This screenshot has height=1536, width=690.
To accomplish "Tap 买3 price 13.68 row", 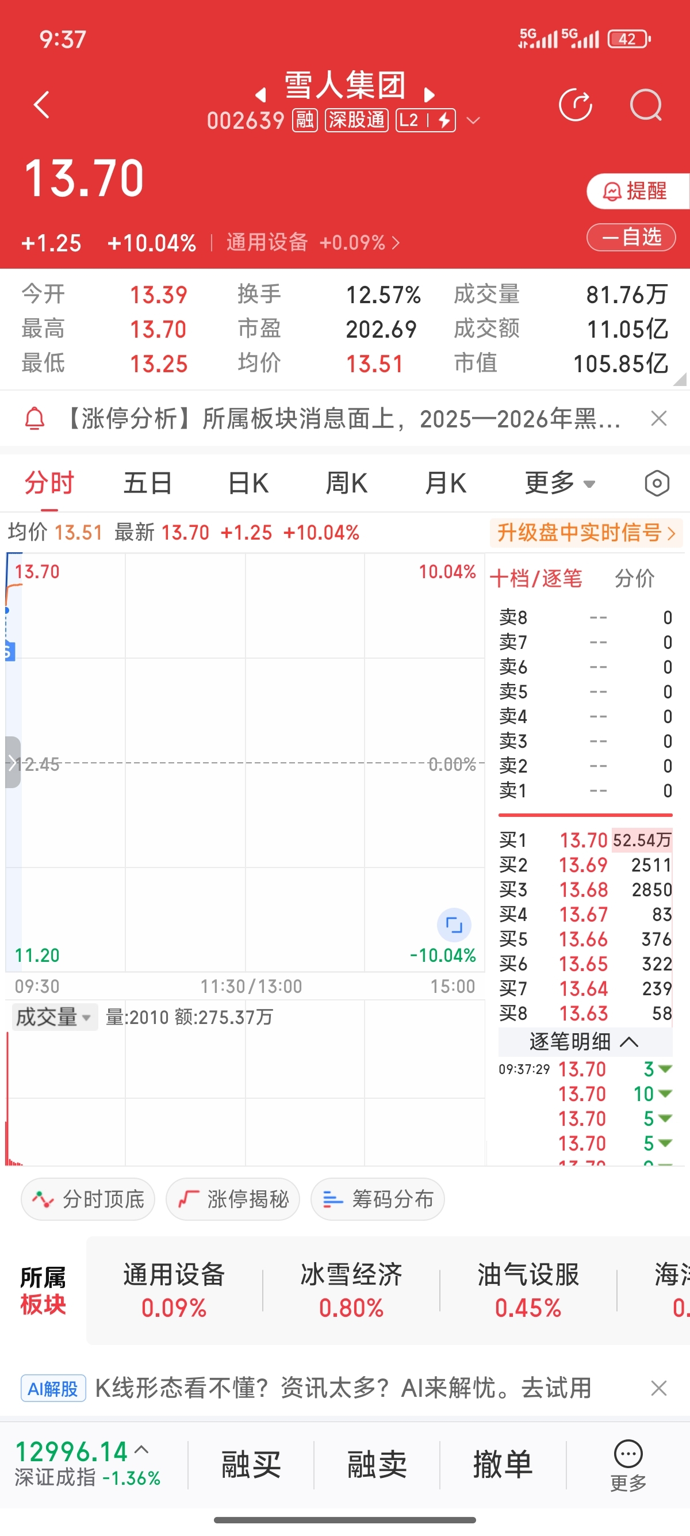I will tap(585, 889).
